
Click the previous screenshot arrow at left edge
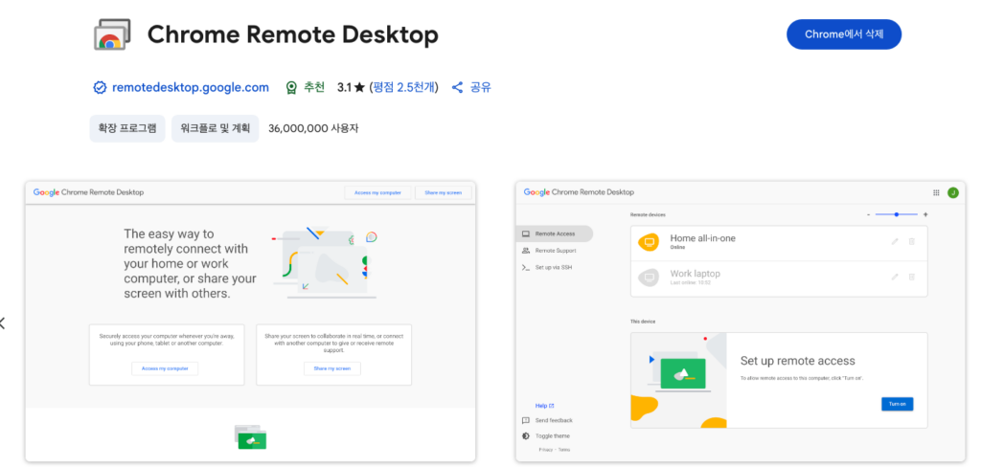tap(2, 323)
